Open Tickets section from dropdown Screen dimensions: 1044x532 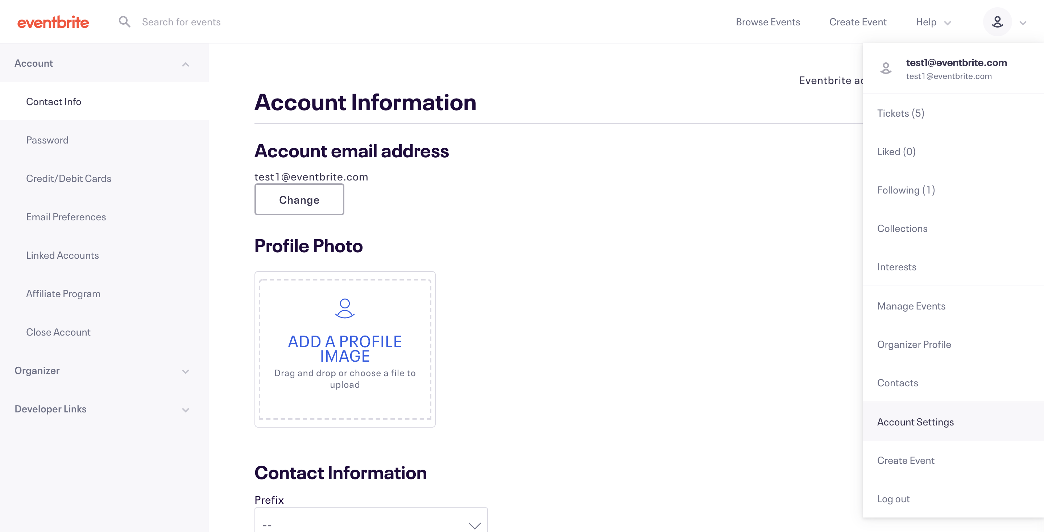900,113
